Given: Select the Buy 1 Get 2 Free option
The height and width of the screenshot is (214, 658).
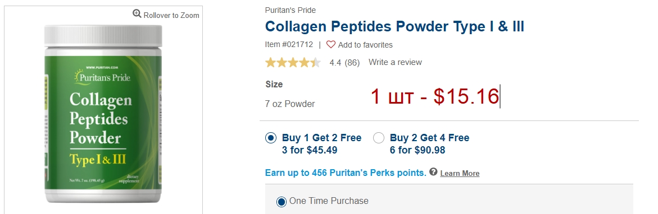Looking at the screenshot, I should point(271,138).
